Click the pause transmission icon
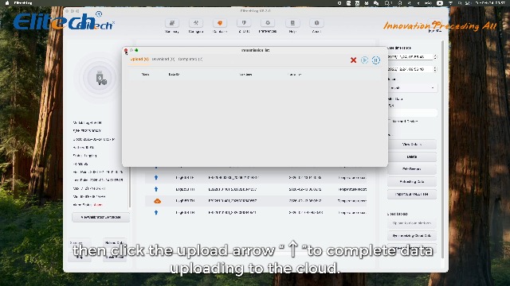This screenshot has height=286, width=510. pyautogui.click(x=375, y=60)
